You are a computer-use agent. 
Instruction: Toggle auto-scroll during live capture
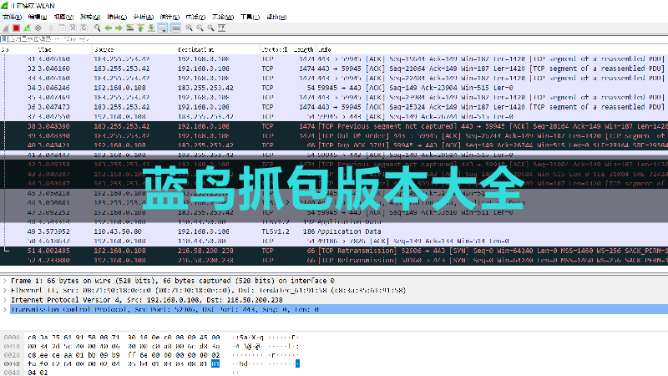[x=162, y=28]
